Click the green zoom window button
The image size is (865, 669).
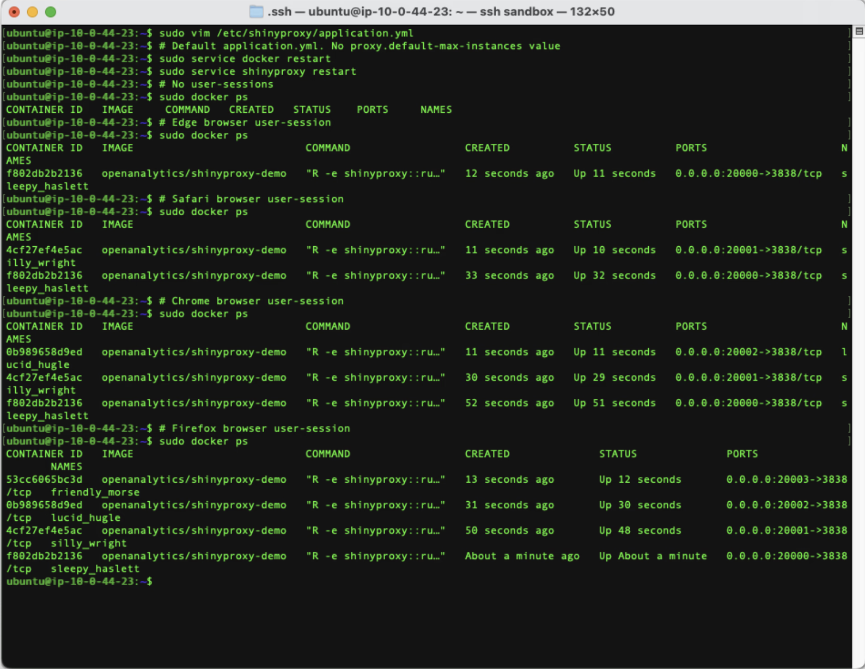[51, 12]
